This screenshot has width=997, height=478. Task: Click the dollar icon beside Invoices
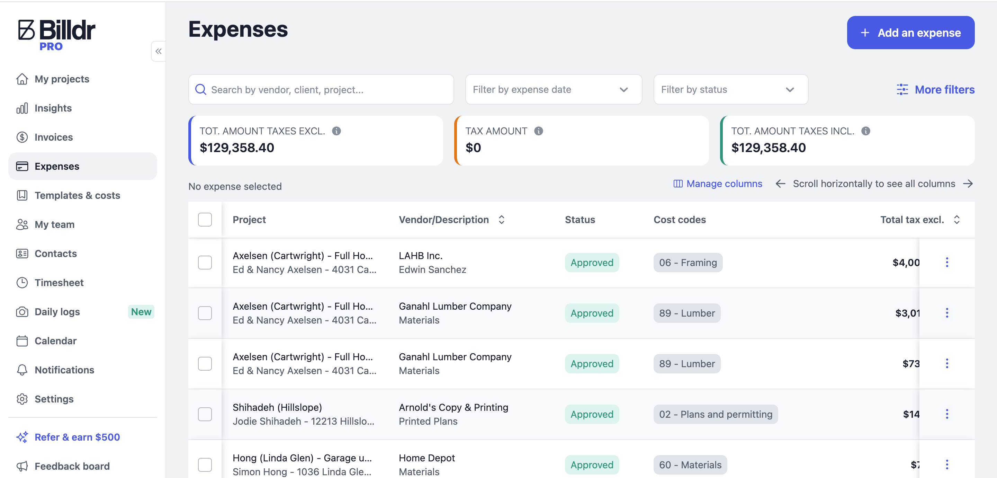(x=22, y=137)
